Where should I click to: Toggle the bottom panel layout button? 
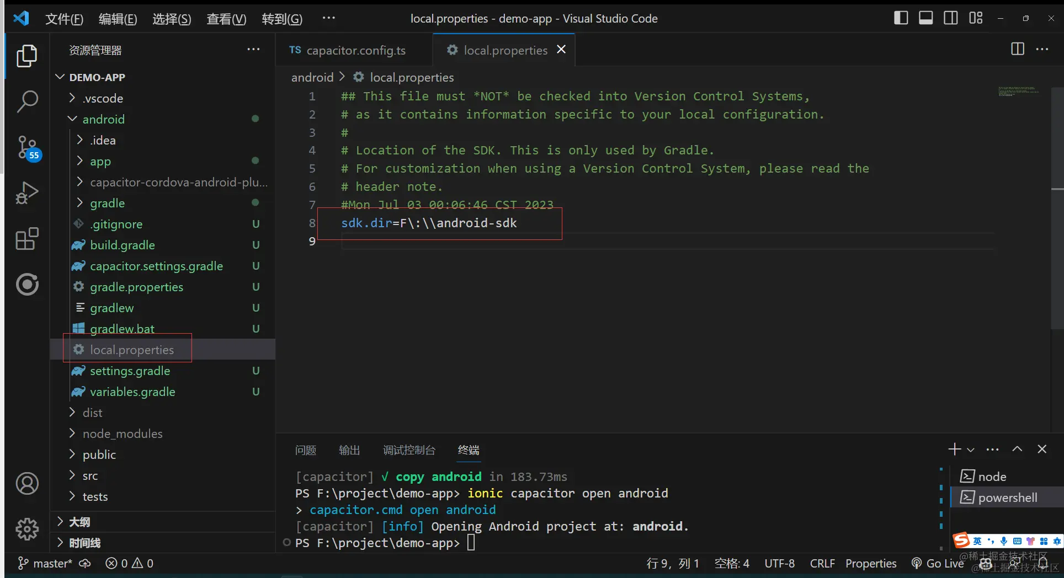(925, 18)
